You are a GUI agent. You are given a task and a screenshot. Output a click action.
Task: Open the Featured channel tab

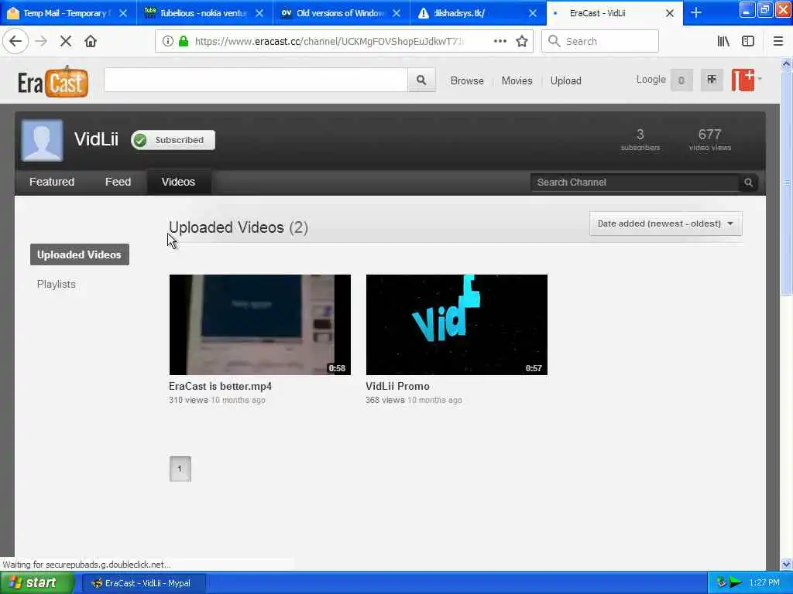[x=52, y=182]
